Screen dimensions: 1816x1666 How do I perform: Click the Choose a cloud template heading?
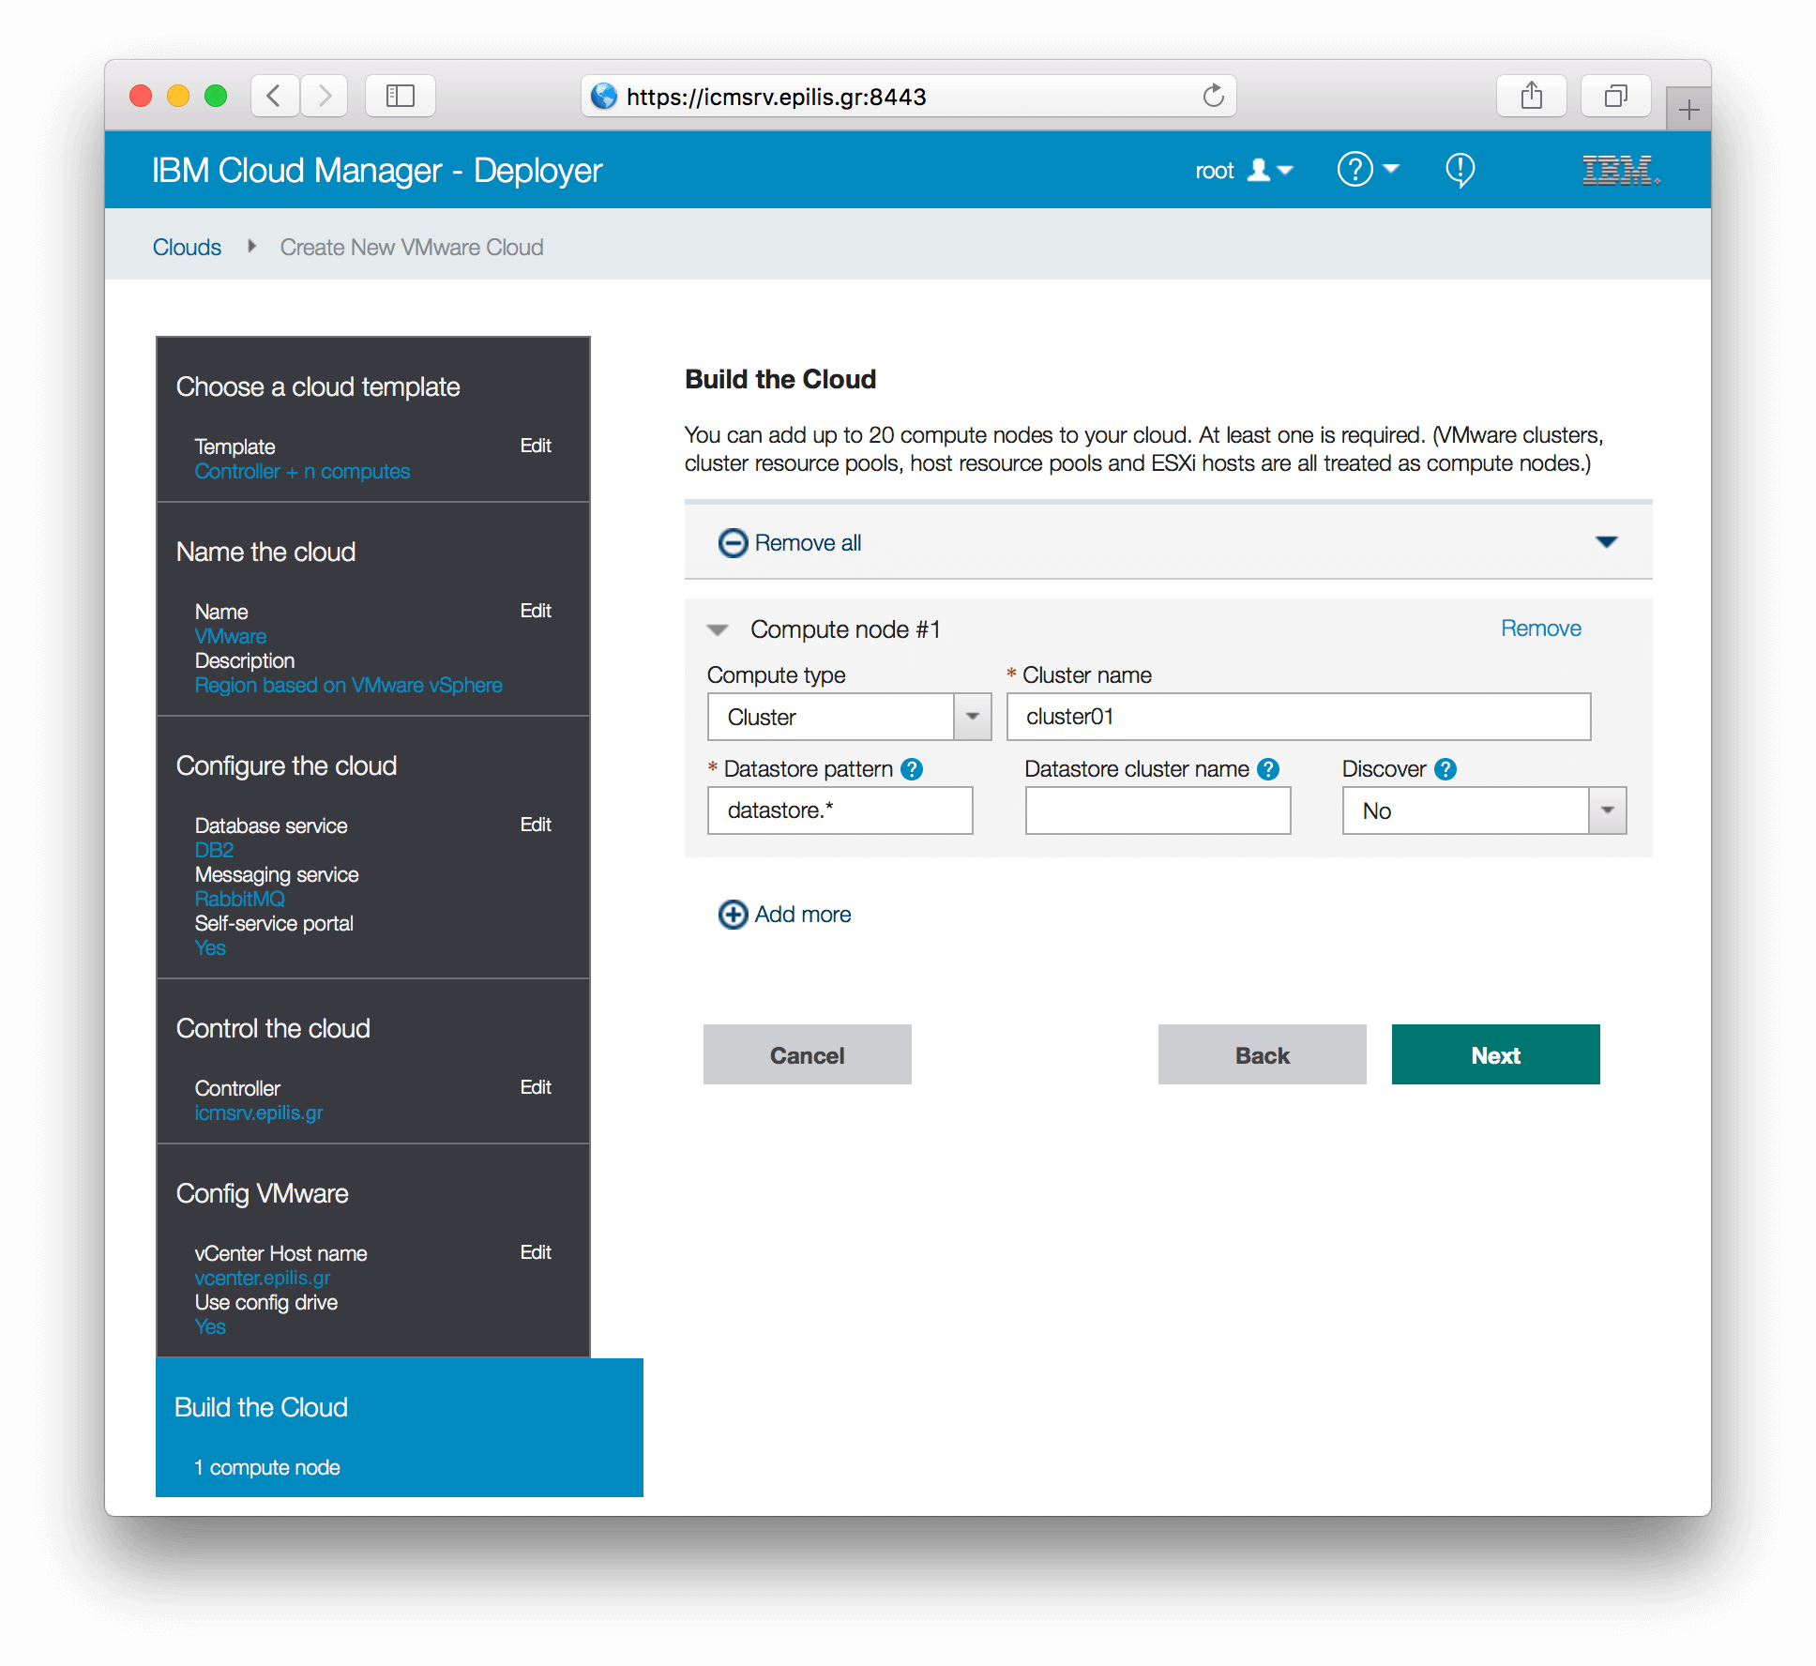(318, 386)
